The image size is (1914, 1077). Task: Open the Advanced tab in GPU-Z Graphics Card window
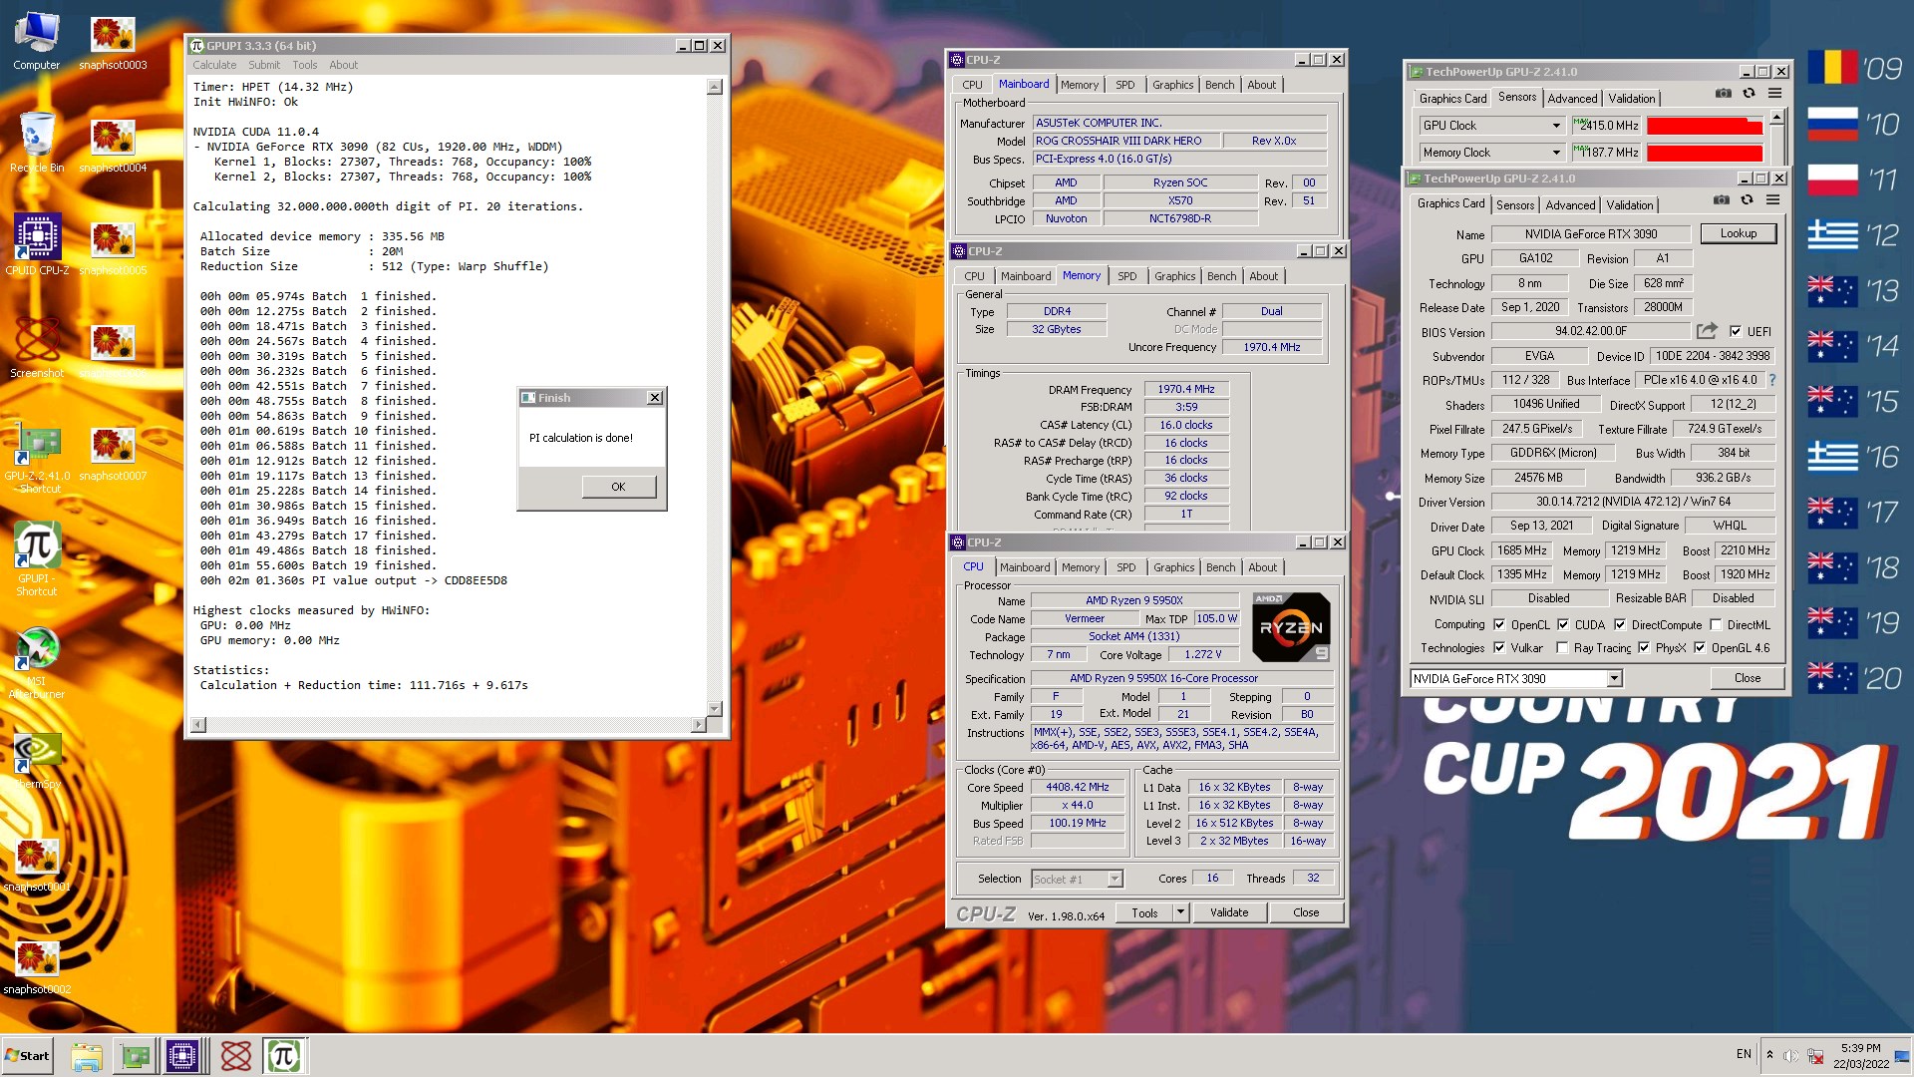point(1570,205)
